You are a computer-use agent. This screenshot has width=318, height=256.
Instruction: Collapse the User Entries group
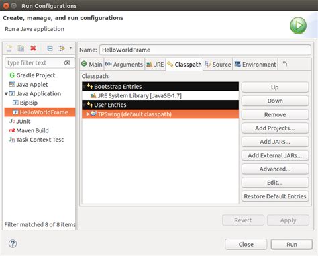(85, 105)
